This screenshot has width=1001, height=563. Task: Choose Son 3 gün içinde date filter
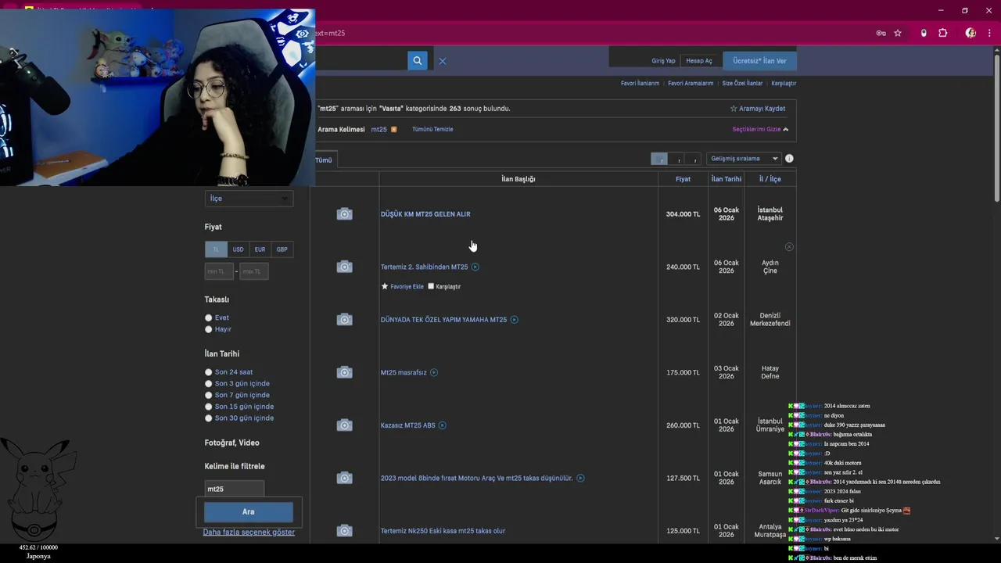(x=208, y=384)
